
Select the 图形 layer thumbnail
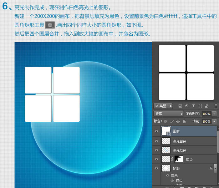[x=166, y=131]
